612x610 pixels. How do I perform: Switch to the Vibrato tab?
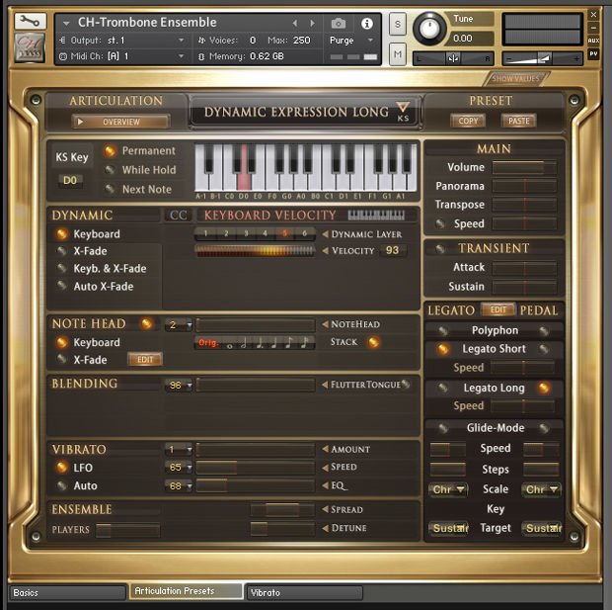pyautogui.click(x=304, y=593)
